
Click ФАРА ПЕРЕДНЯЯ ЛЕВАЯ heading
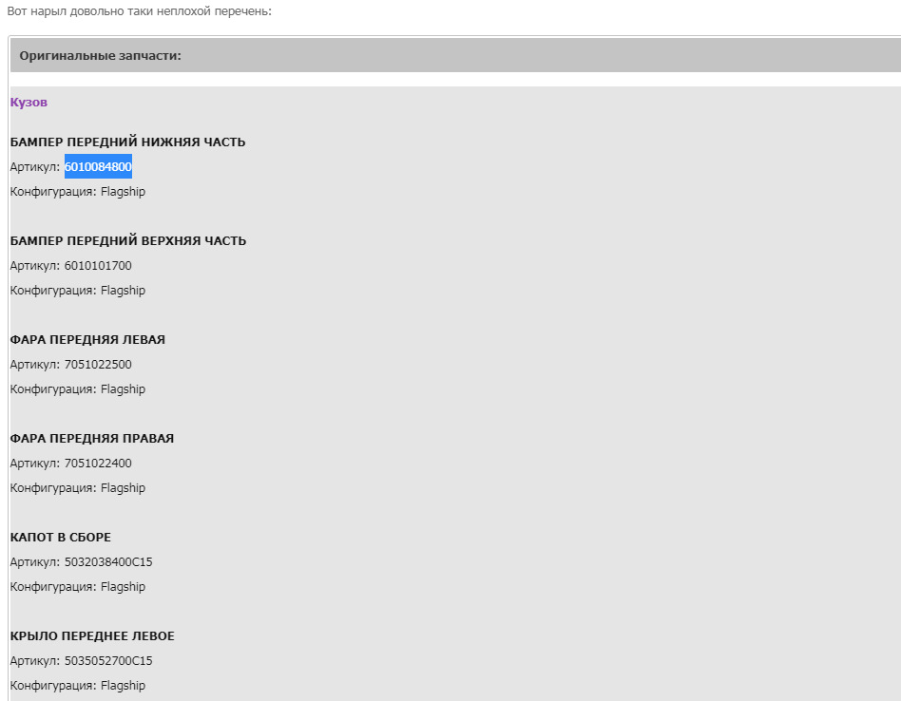(87, 339)
